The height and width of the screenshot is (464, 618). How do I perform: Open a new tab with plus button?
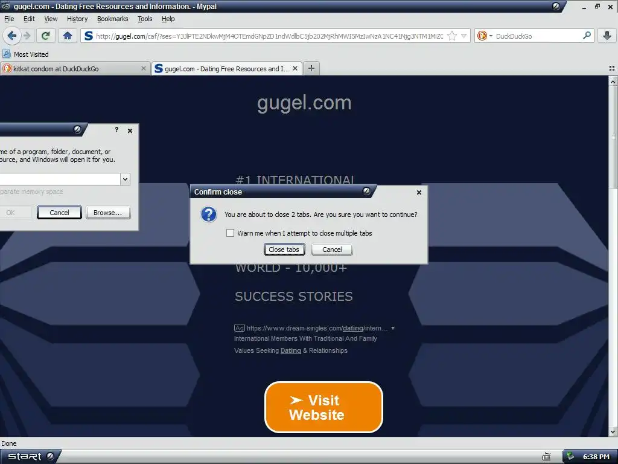(x=311, y=69)
